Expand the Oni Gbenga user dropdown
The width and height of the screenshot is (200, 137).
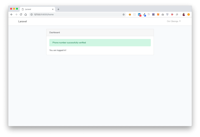click(x=173, y=21)
